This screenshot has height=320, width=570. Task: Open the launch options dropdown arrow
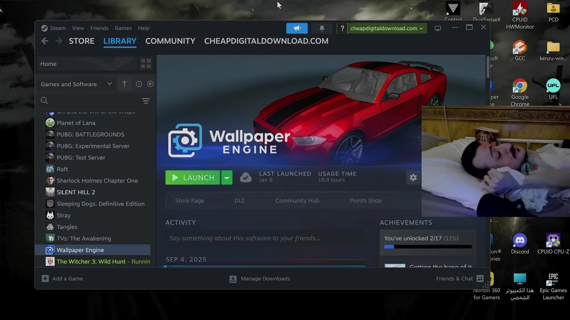(227, 178)
